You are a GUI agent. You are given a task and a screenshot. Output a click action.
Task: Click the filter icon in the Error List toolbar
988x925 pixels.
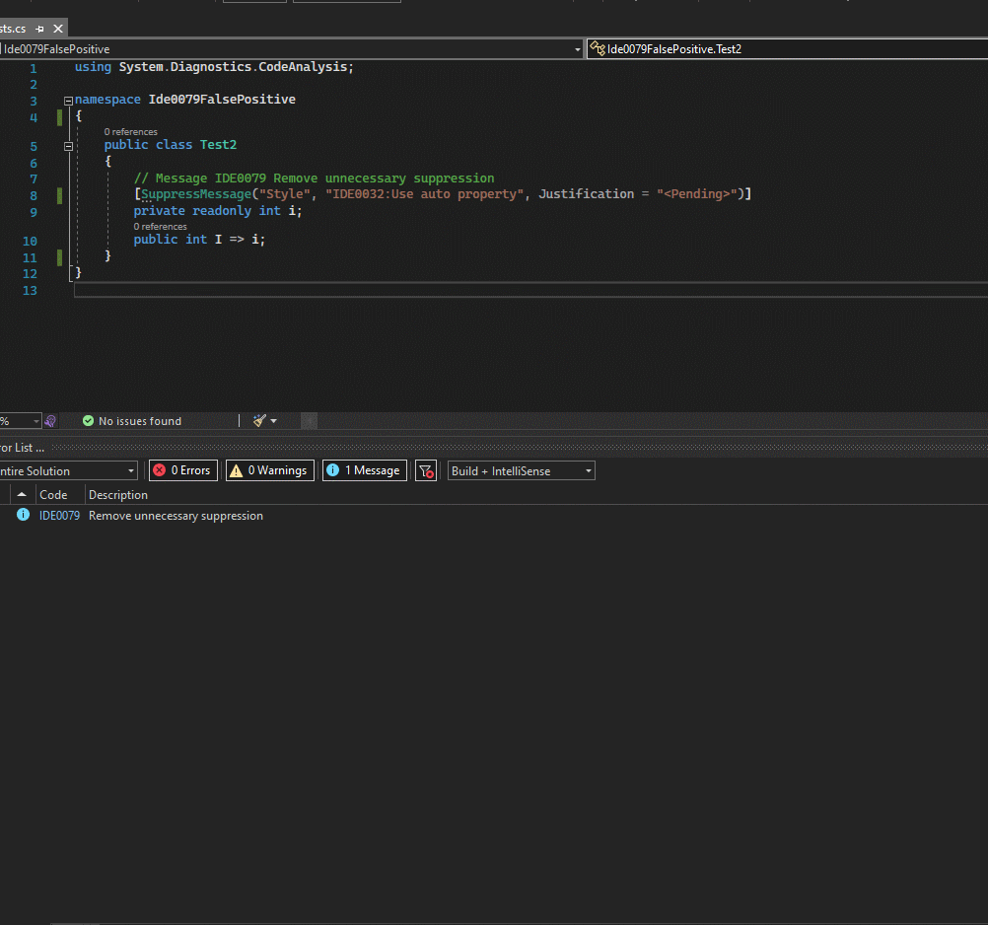click(426, 470)
